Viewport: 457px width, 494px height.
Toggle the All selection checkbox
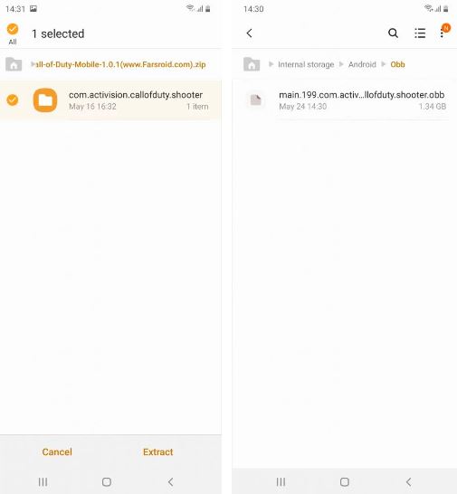tap(13, 29)
